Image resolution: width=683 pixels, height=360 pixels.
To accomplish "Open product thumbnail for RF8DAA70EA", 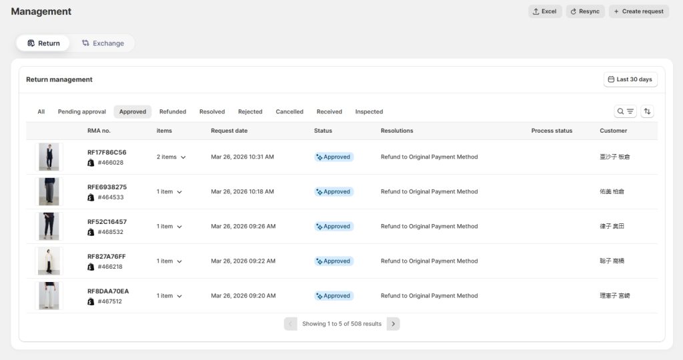I will pyautogui.click(x=49, y=296).
